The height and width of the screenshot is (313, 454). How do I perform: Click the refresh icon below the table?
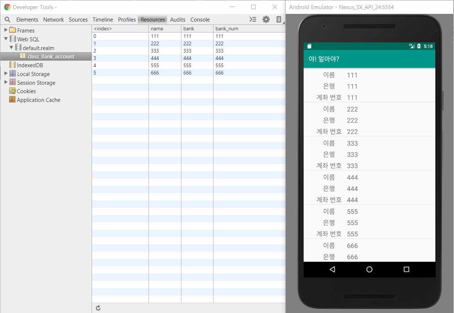coord(98,308)
